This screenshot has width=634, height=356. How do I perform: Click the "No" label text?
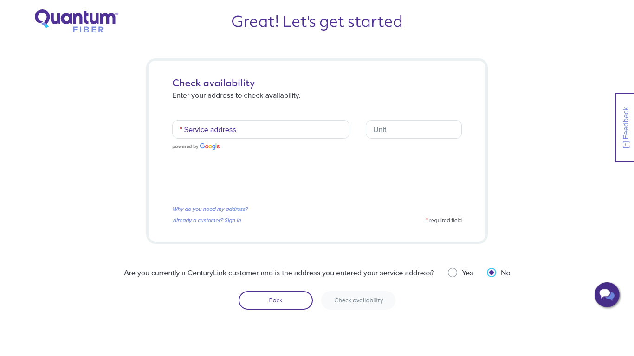click(x=505, y=273)
